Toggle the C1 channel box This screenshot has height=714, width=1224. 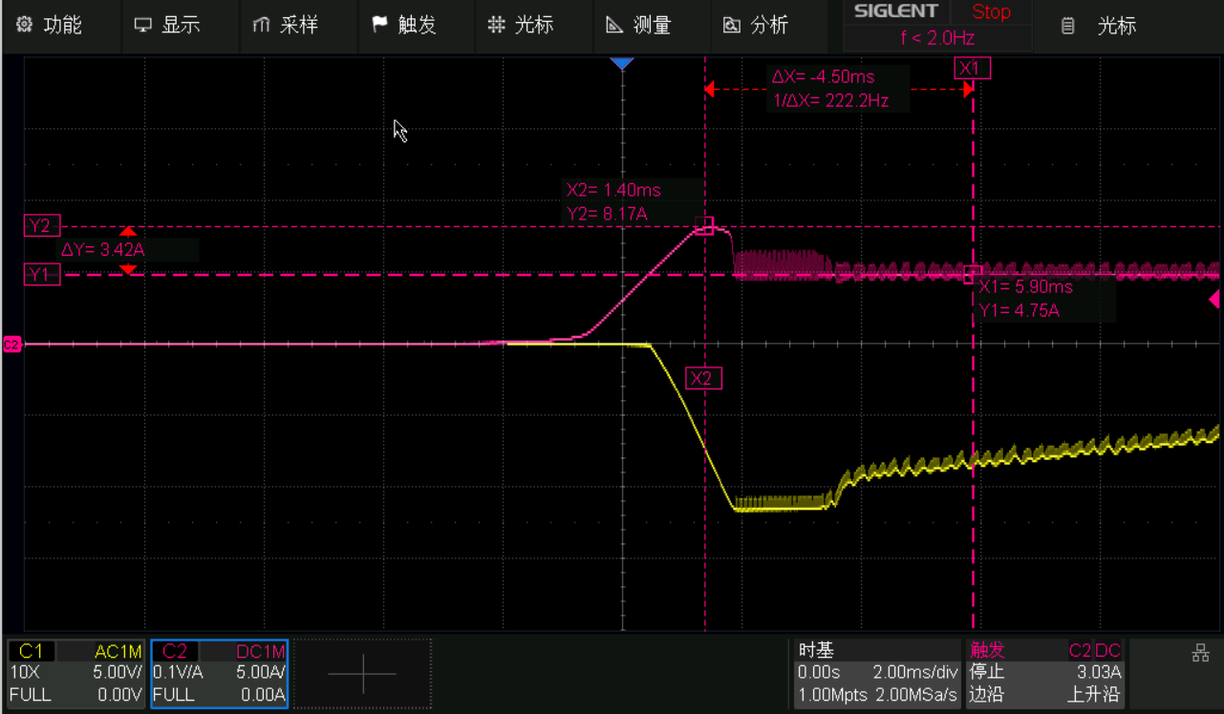(76, 673)
